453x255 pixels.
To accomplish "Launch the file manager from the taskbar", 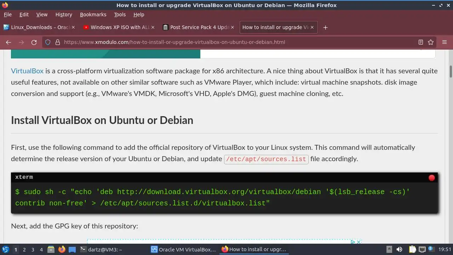I will click(x=51, y=249).
